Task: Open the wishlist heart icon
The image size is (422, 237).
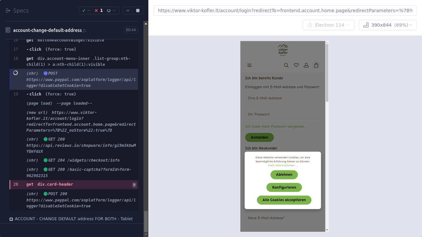Action: click(x=296, y=65)
